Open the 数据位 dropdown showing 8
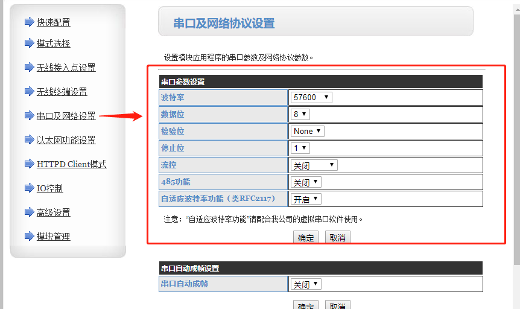The image size is (520, 309). [300, 114]
